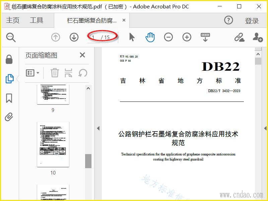
Task: Go to previous page arrow button
Action: 56,37
